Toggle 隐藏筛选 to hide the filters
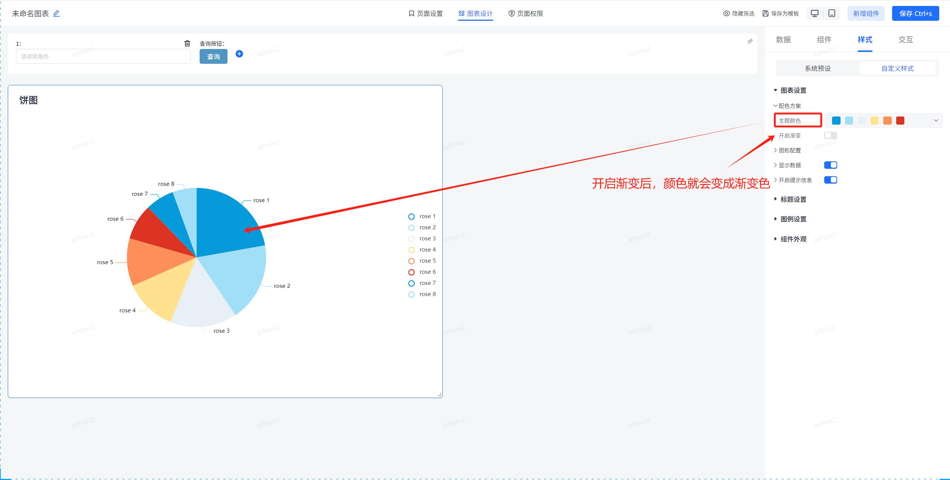This screenshot has width=950, height=480. 738,13
